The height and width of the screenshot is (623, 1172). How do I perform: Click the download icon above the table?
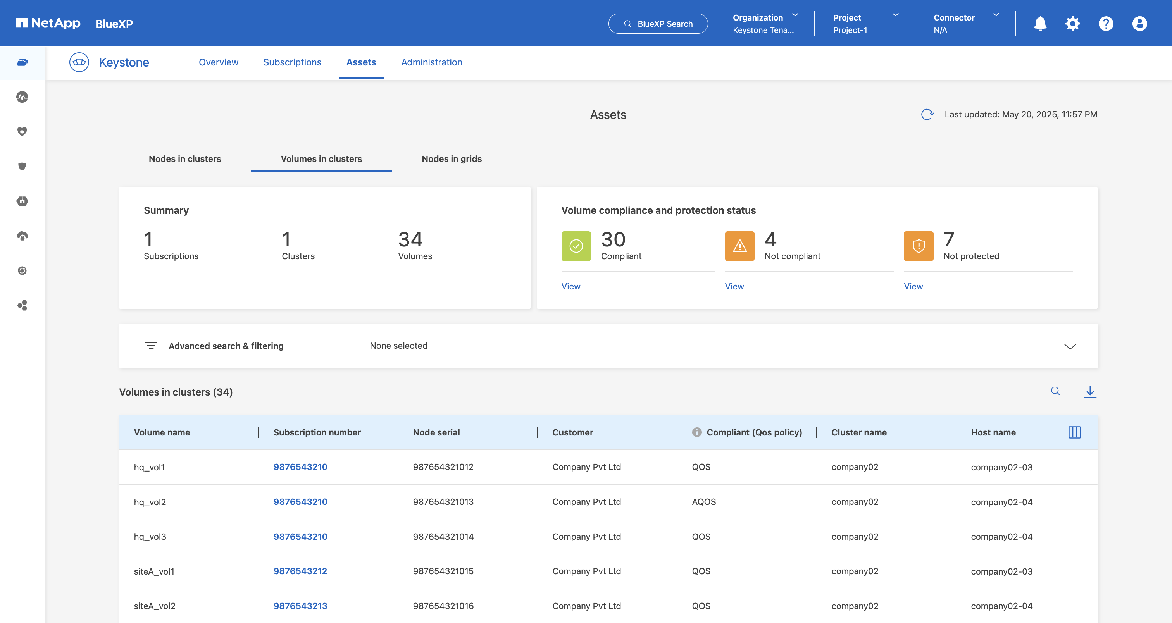(1090, 392)
